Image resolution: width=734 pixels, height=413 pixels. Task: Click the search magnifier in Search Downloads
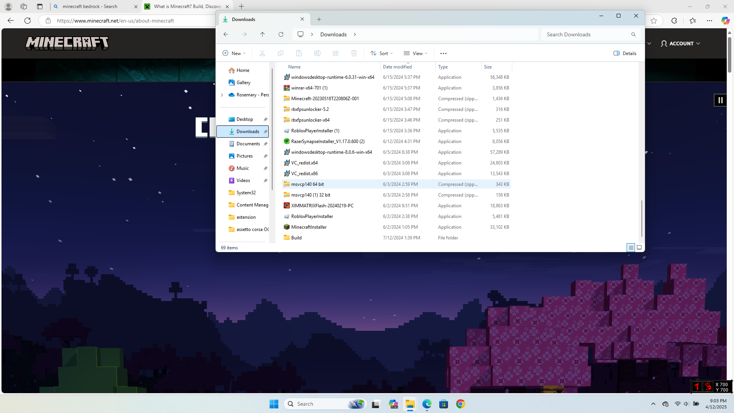[x=633, y=34]
